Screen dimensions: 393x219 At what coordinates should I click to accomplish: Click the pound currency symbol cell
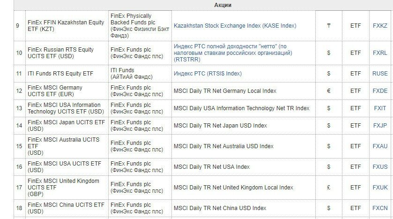(x=329, y=188)
